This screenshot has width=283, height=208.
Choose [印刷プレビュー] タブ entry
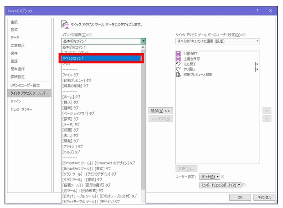coord(101,80)
